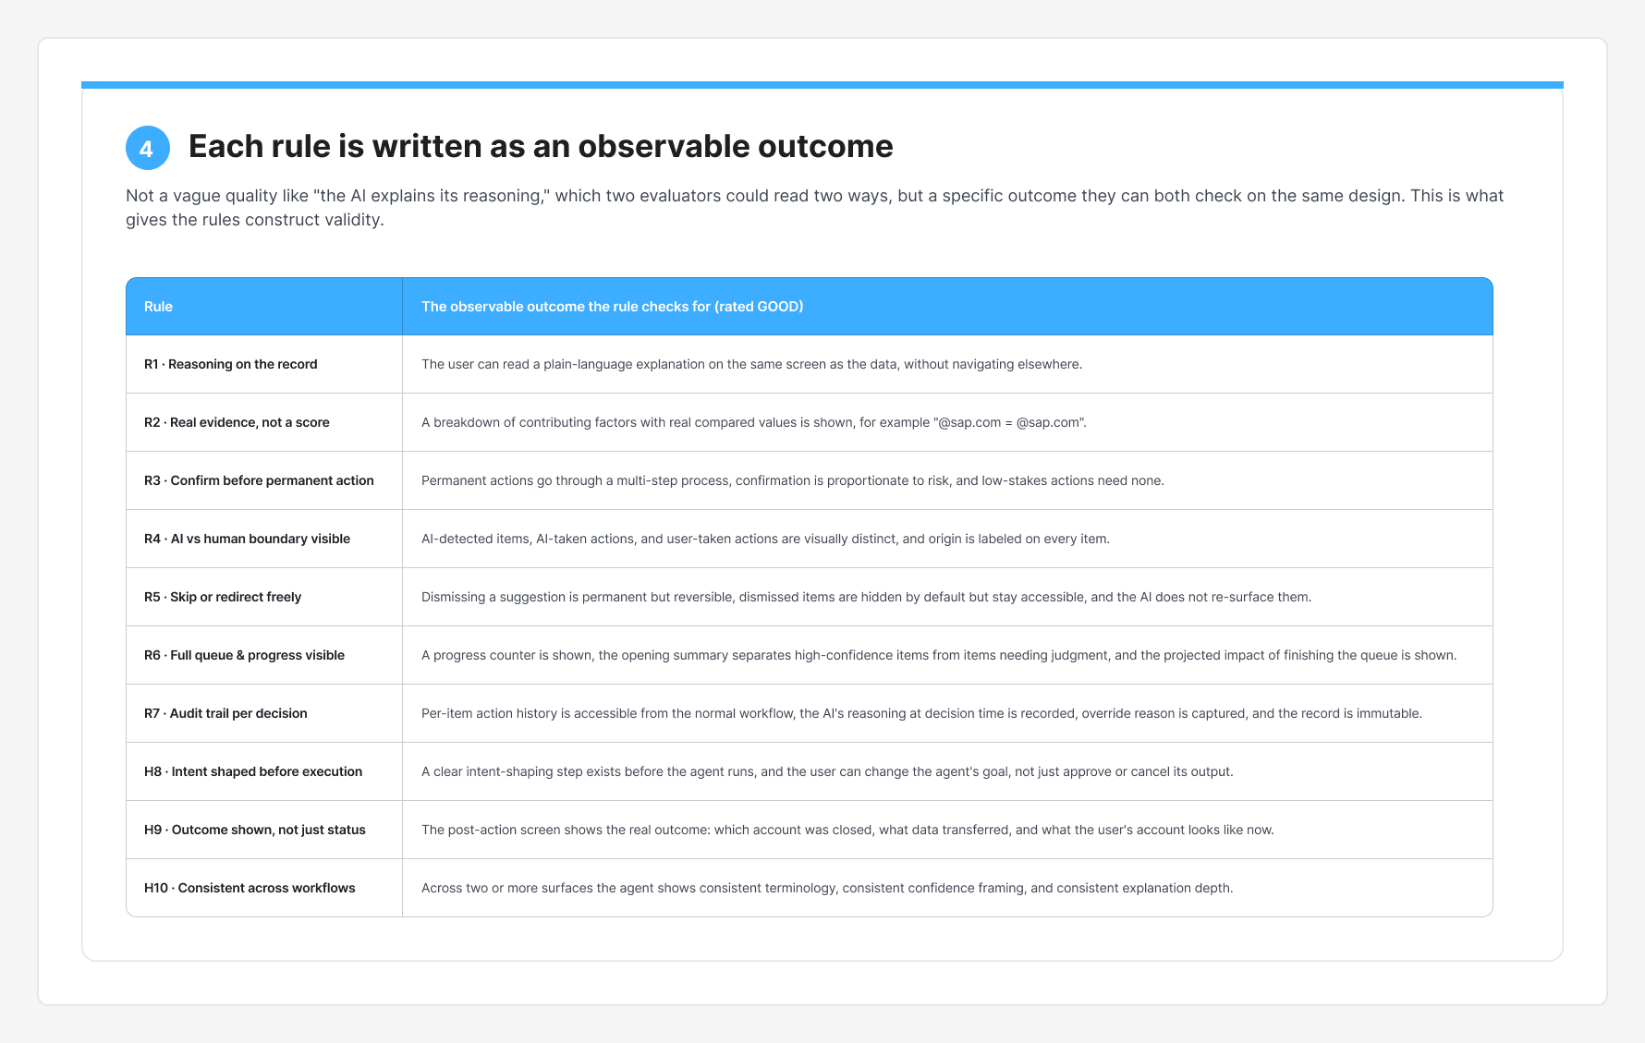1645x1043 pixels.
Task: Select 'H8 · Intent shaped before execution' cell
Action: coord(264,771)
